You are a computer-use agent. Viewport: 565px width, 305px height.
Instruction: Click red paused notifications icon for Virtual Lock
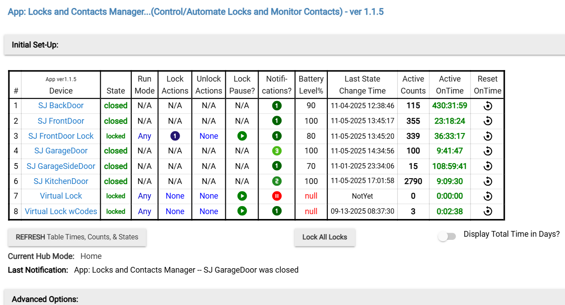coord(277,196)
